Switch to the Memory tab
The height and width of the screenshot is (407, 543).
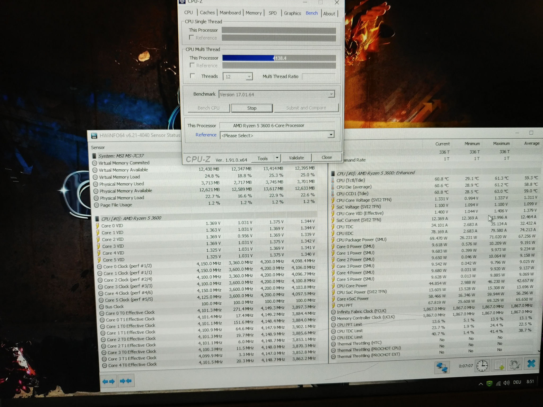click(253, 13)
